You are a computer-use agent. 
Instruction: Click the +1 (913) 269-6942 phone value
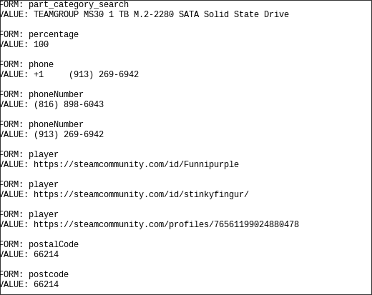[x=86, y=74]
